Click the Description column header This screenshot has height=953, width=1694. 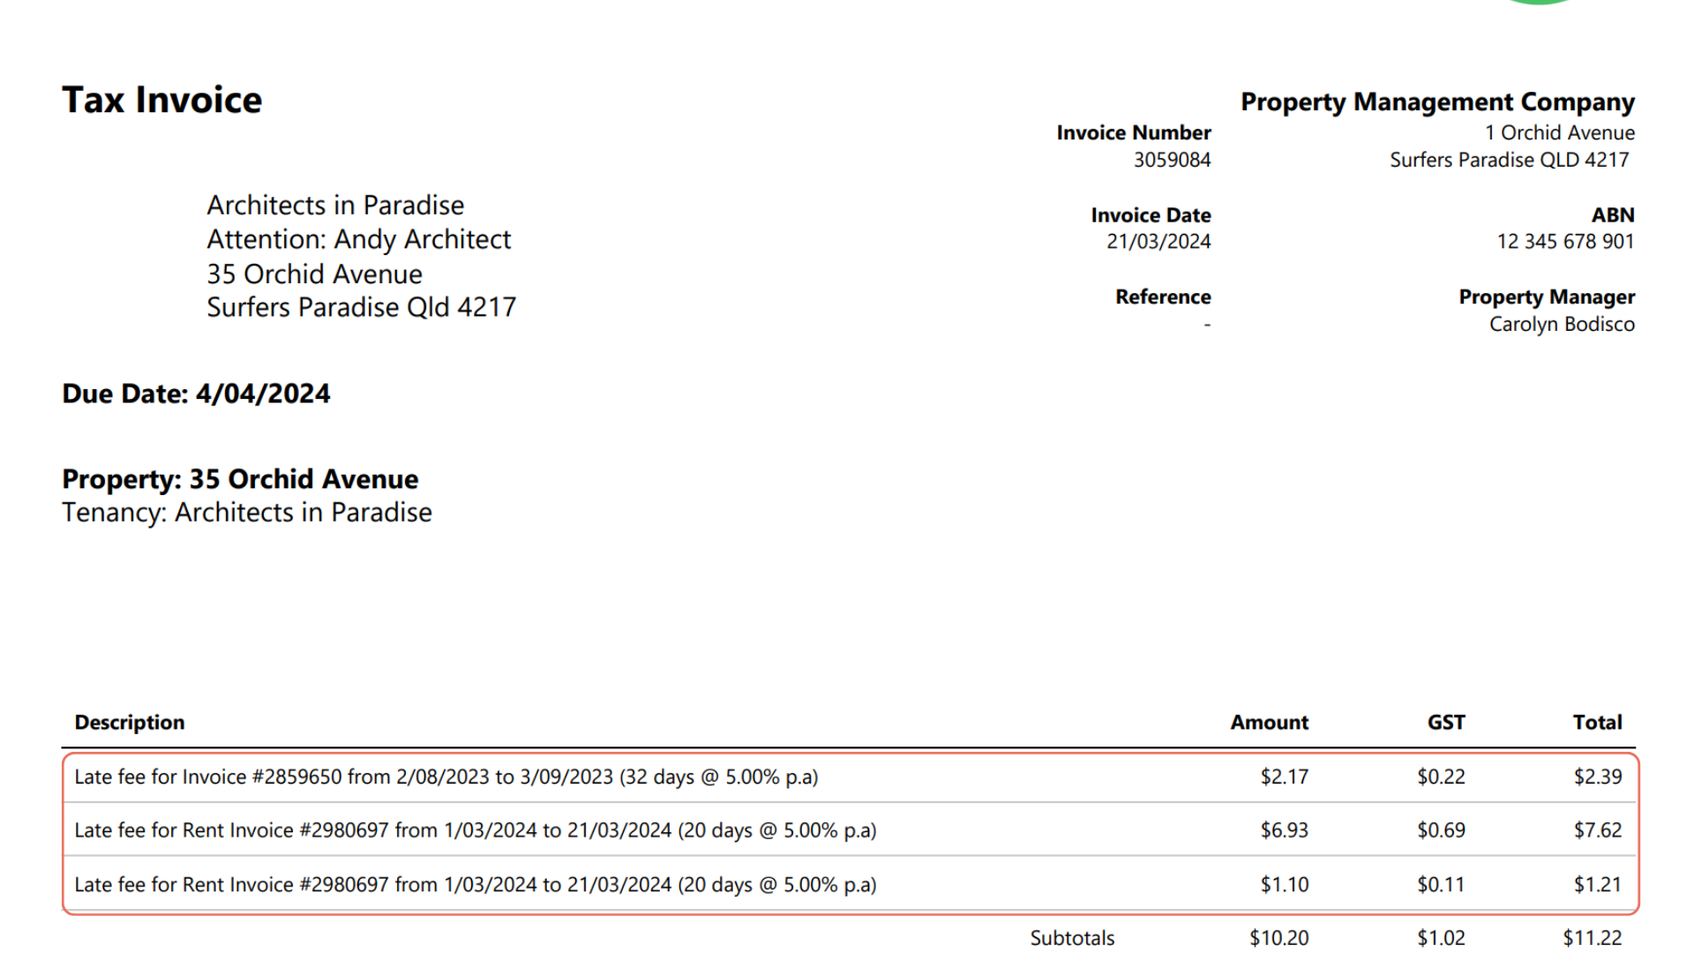130,723
